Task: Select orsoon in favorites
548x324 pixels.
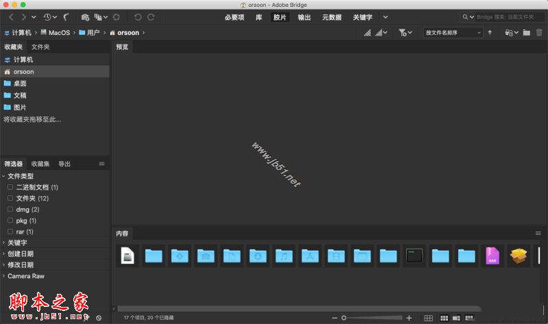Action: (x=55, y=72)
